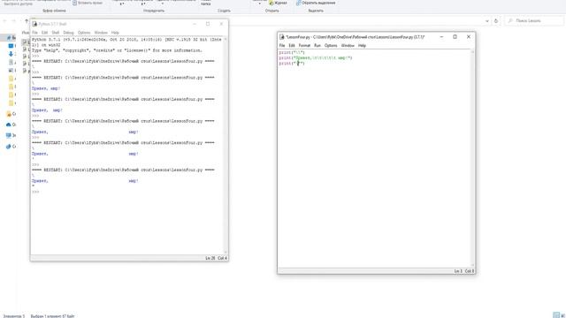566x318 pixels.
Task: Click 'Col: 4' in Shell status bar
Action: coord(222,258)
